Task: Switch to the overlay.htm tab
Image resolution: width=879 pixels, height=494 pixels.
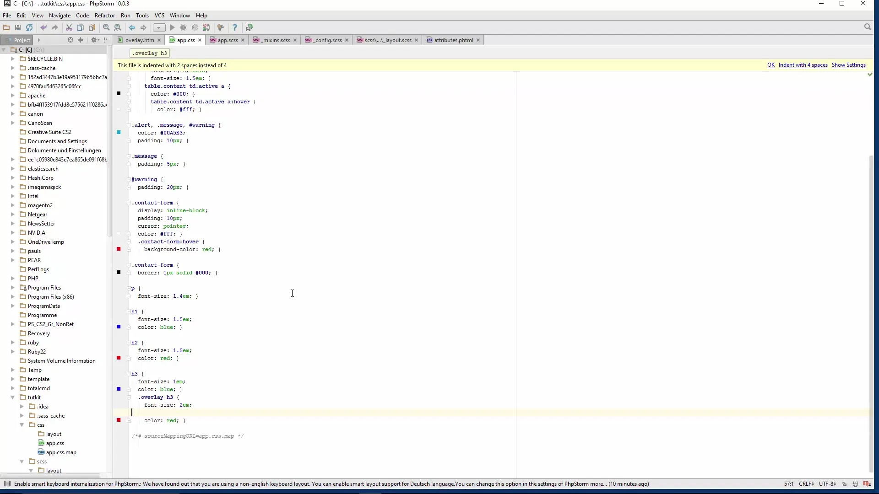Action: [x=140, y=40]
